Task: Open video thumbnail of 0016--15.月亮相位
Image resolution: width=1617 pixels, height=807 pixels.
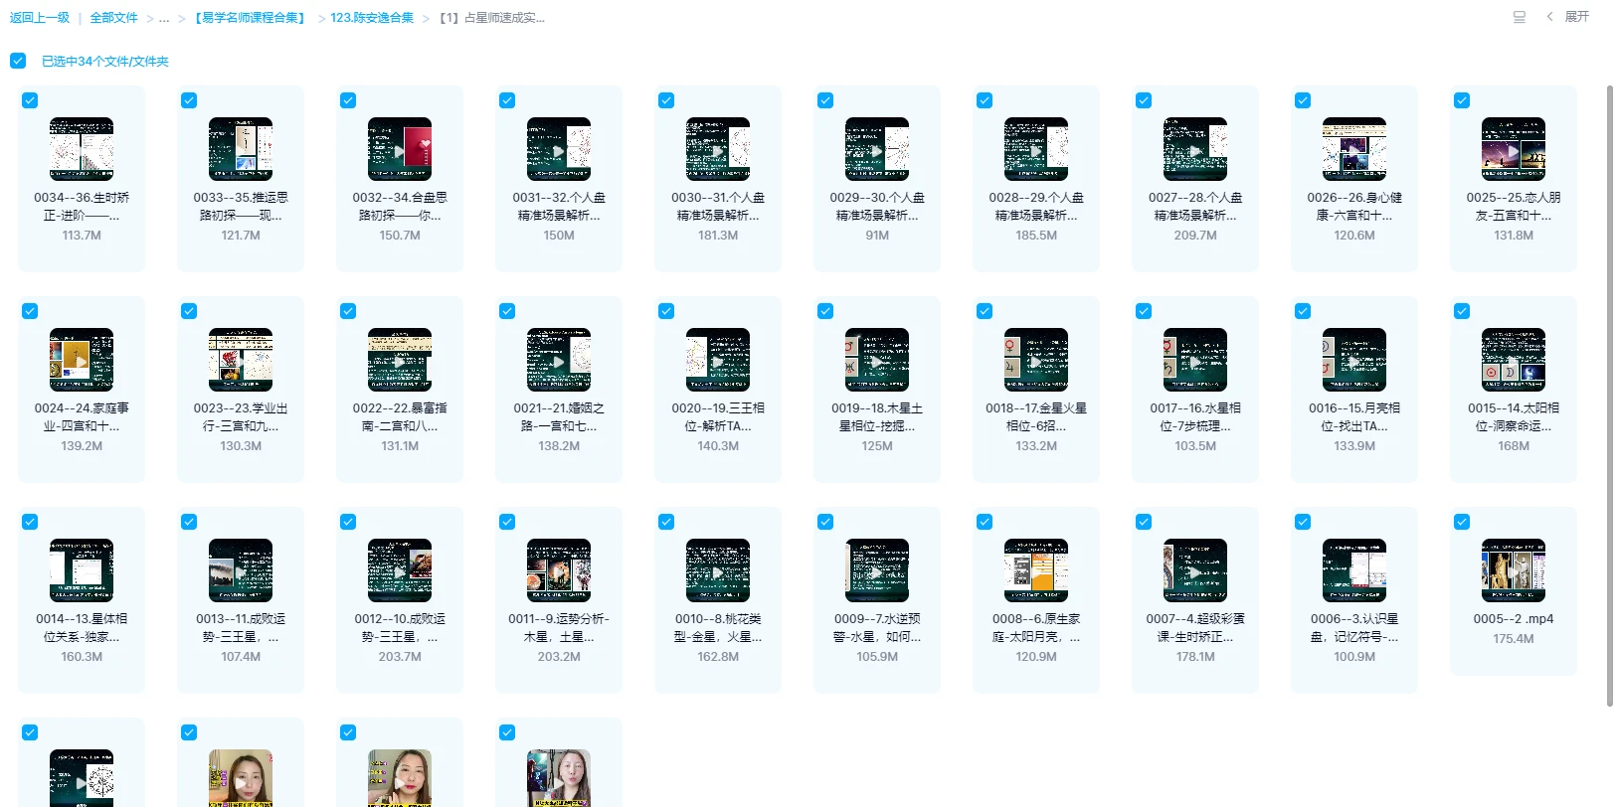Action: (x=1354, y=360)
